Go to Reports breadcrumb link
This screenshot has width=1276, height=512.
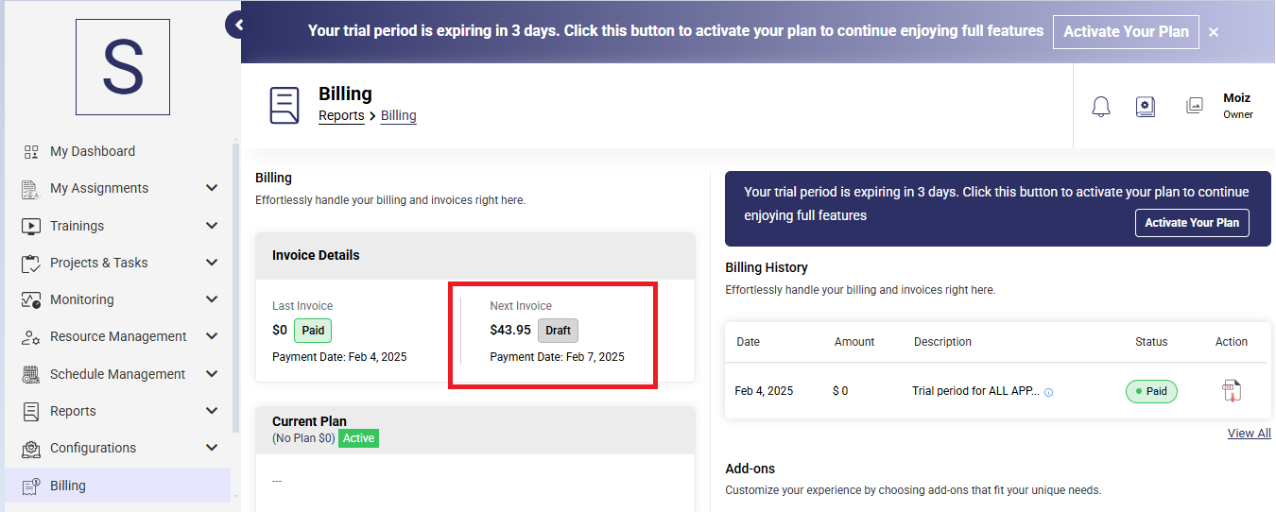click(x=341, y=115)
